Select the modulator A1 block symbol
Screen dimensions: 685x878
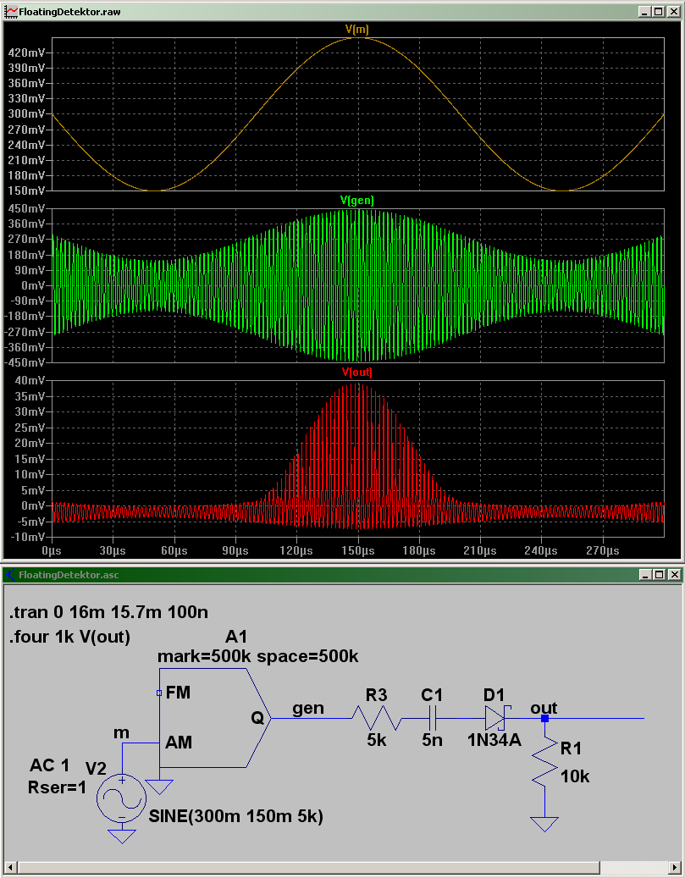214,719
